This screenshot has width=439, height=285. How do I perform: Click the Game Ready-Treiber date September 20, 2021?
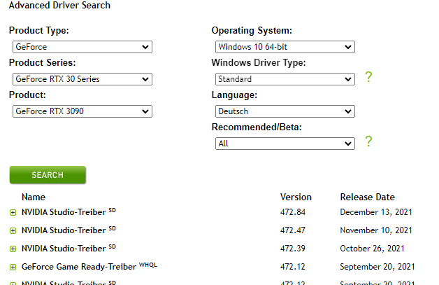377,267
